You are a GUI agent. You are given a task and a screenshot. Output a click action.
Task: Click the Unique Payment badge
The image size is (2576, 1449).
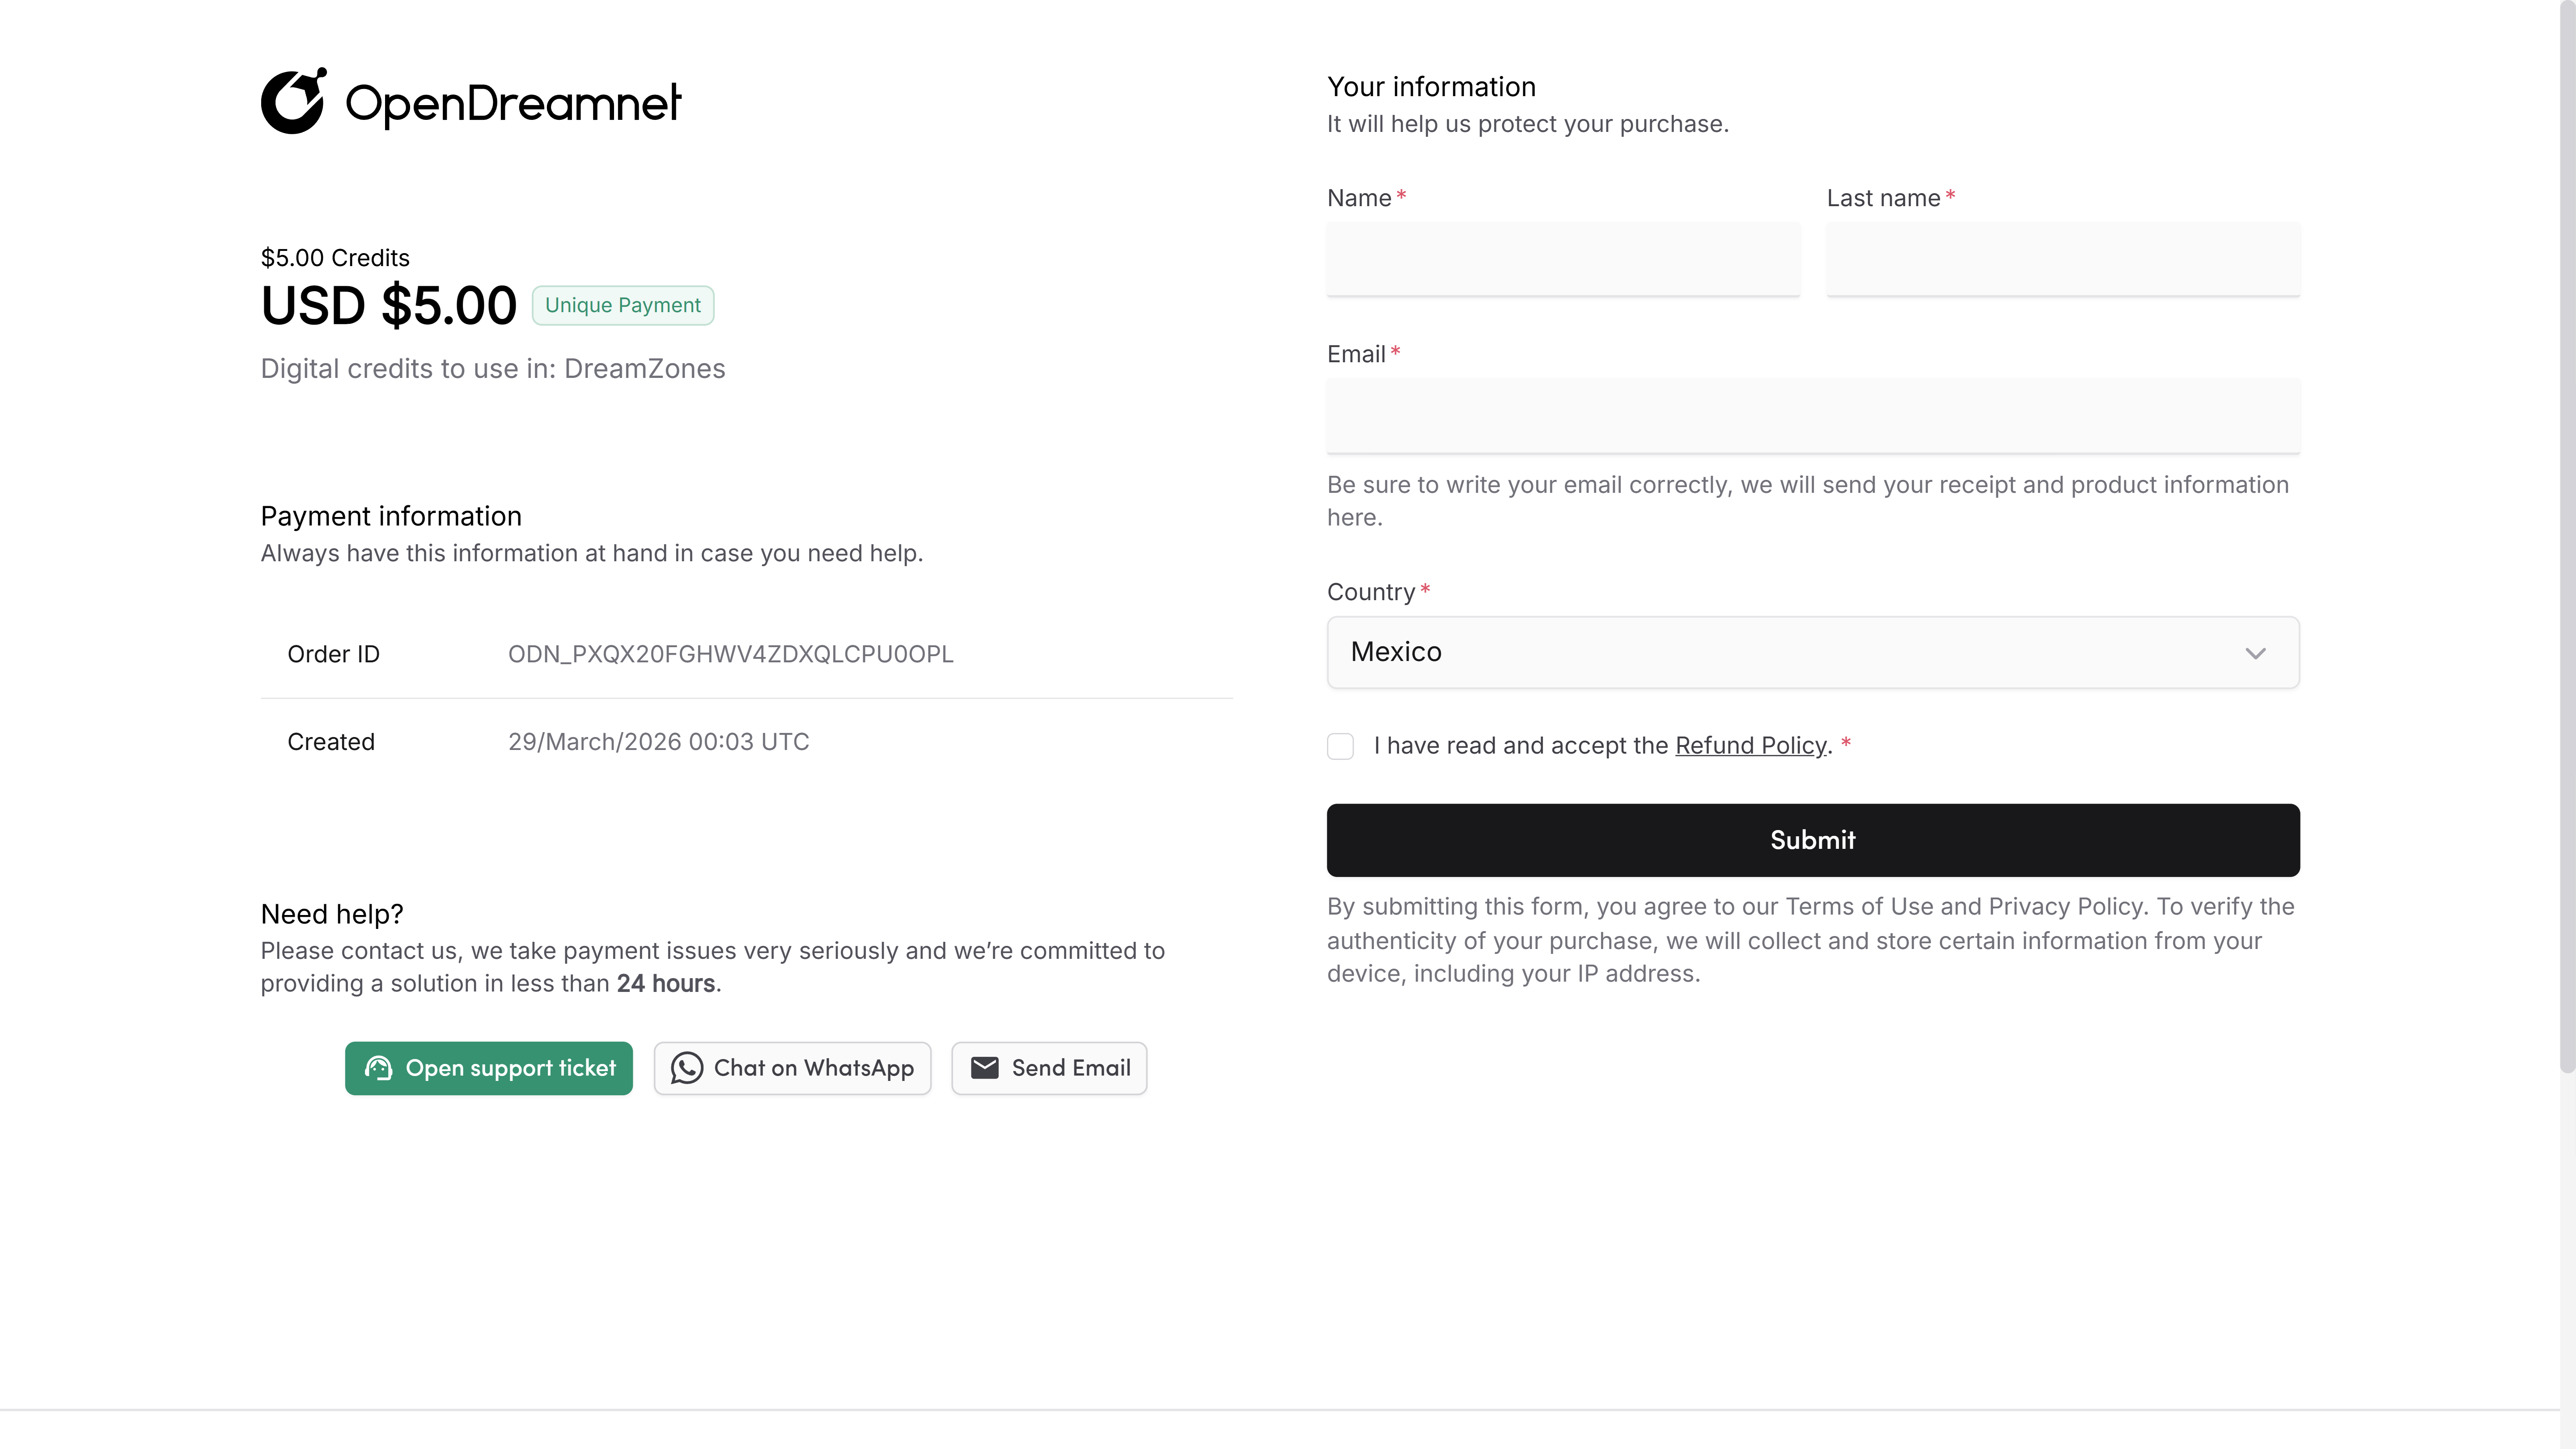tap(622, 305)
